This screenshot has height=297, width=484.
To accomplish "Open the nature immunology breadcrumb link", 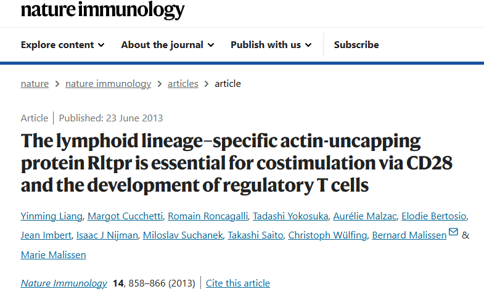I will pyautogui.click(x=108, y=84).
